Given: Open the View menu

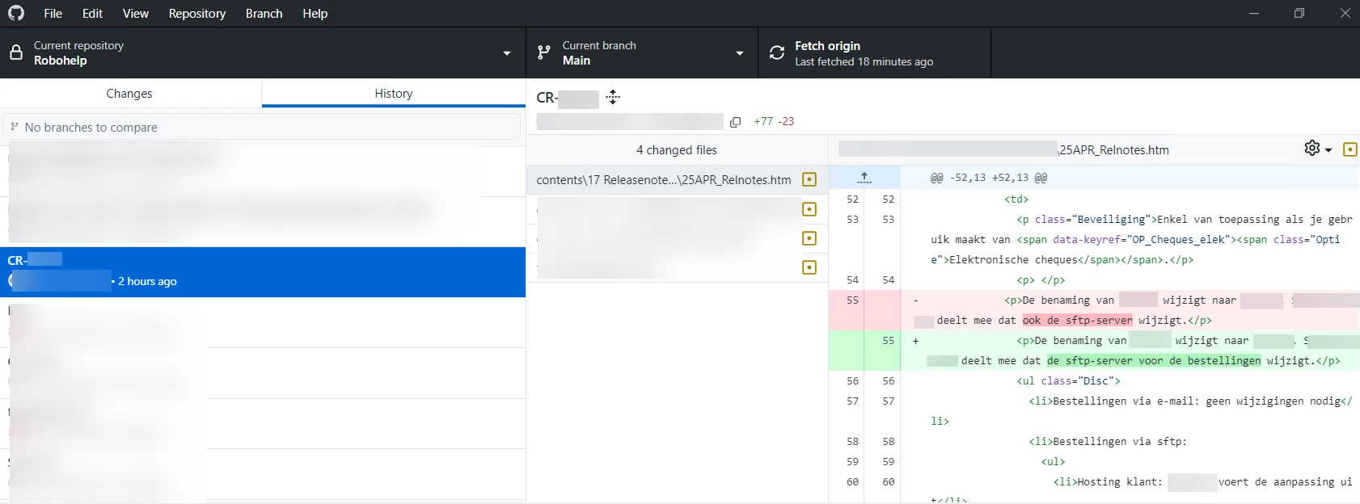Looking at the screenshot, I should click(x=135, y=14).
